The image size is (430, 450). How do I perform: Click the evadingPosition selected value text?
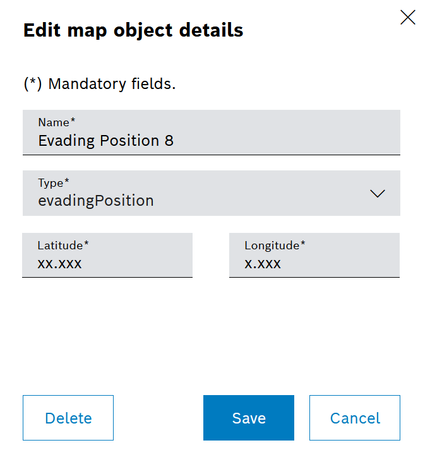(96, 201)
